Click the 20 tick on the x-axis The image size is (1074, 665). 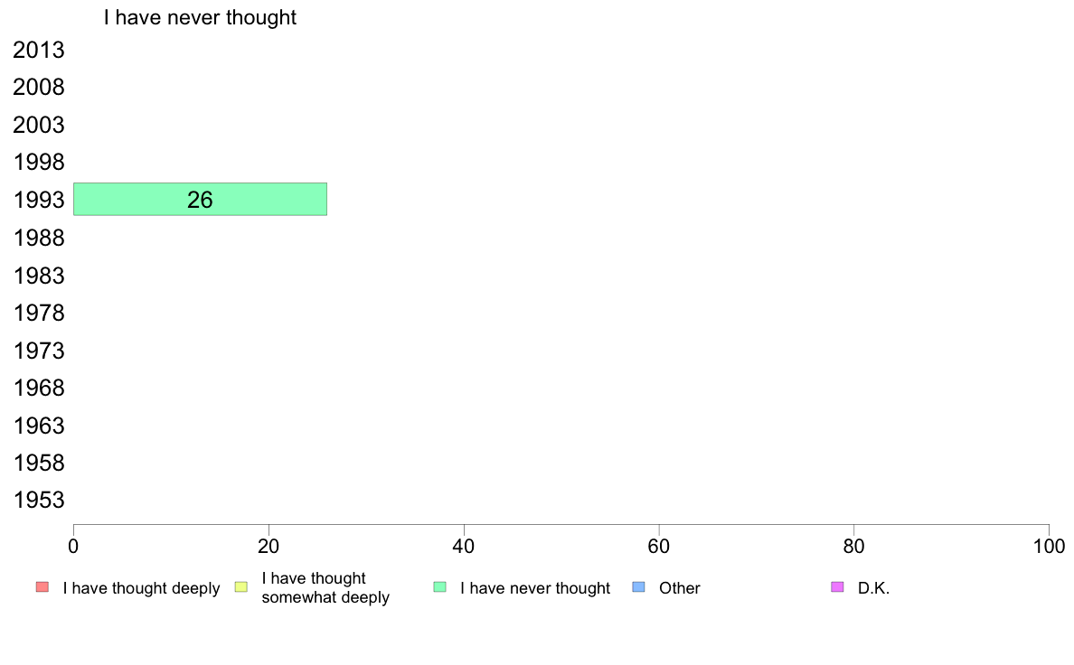pos(268,547)
